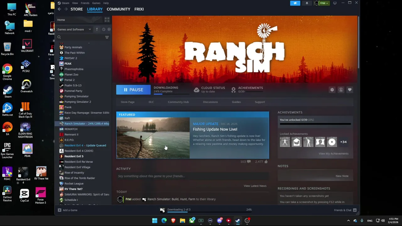The width and height of the screenshot is (402, 226).
Task: Open the advanced filter options icon
Action: click(x=107, y=37)
